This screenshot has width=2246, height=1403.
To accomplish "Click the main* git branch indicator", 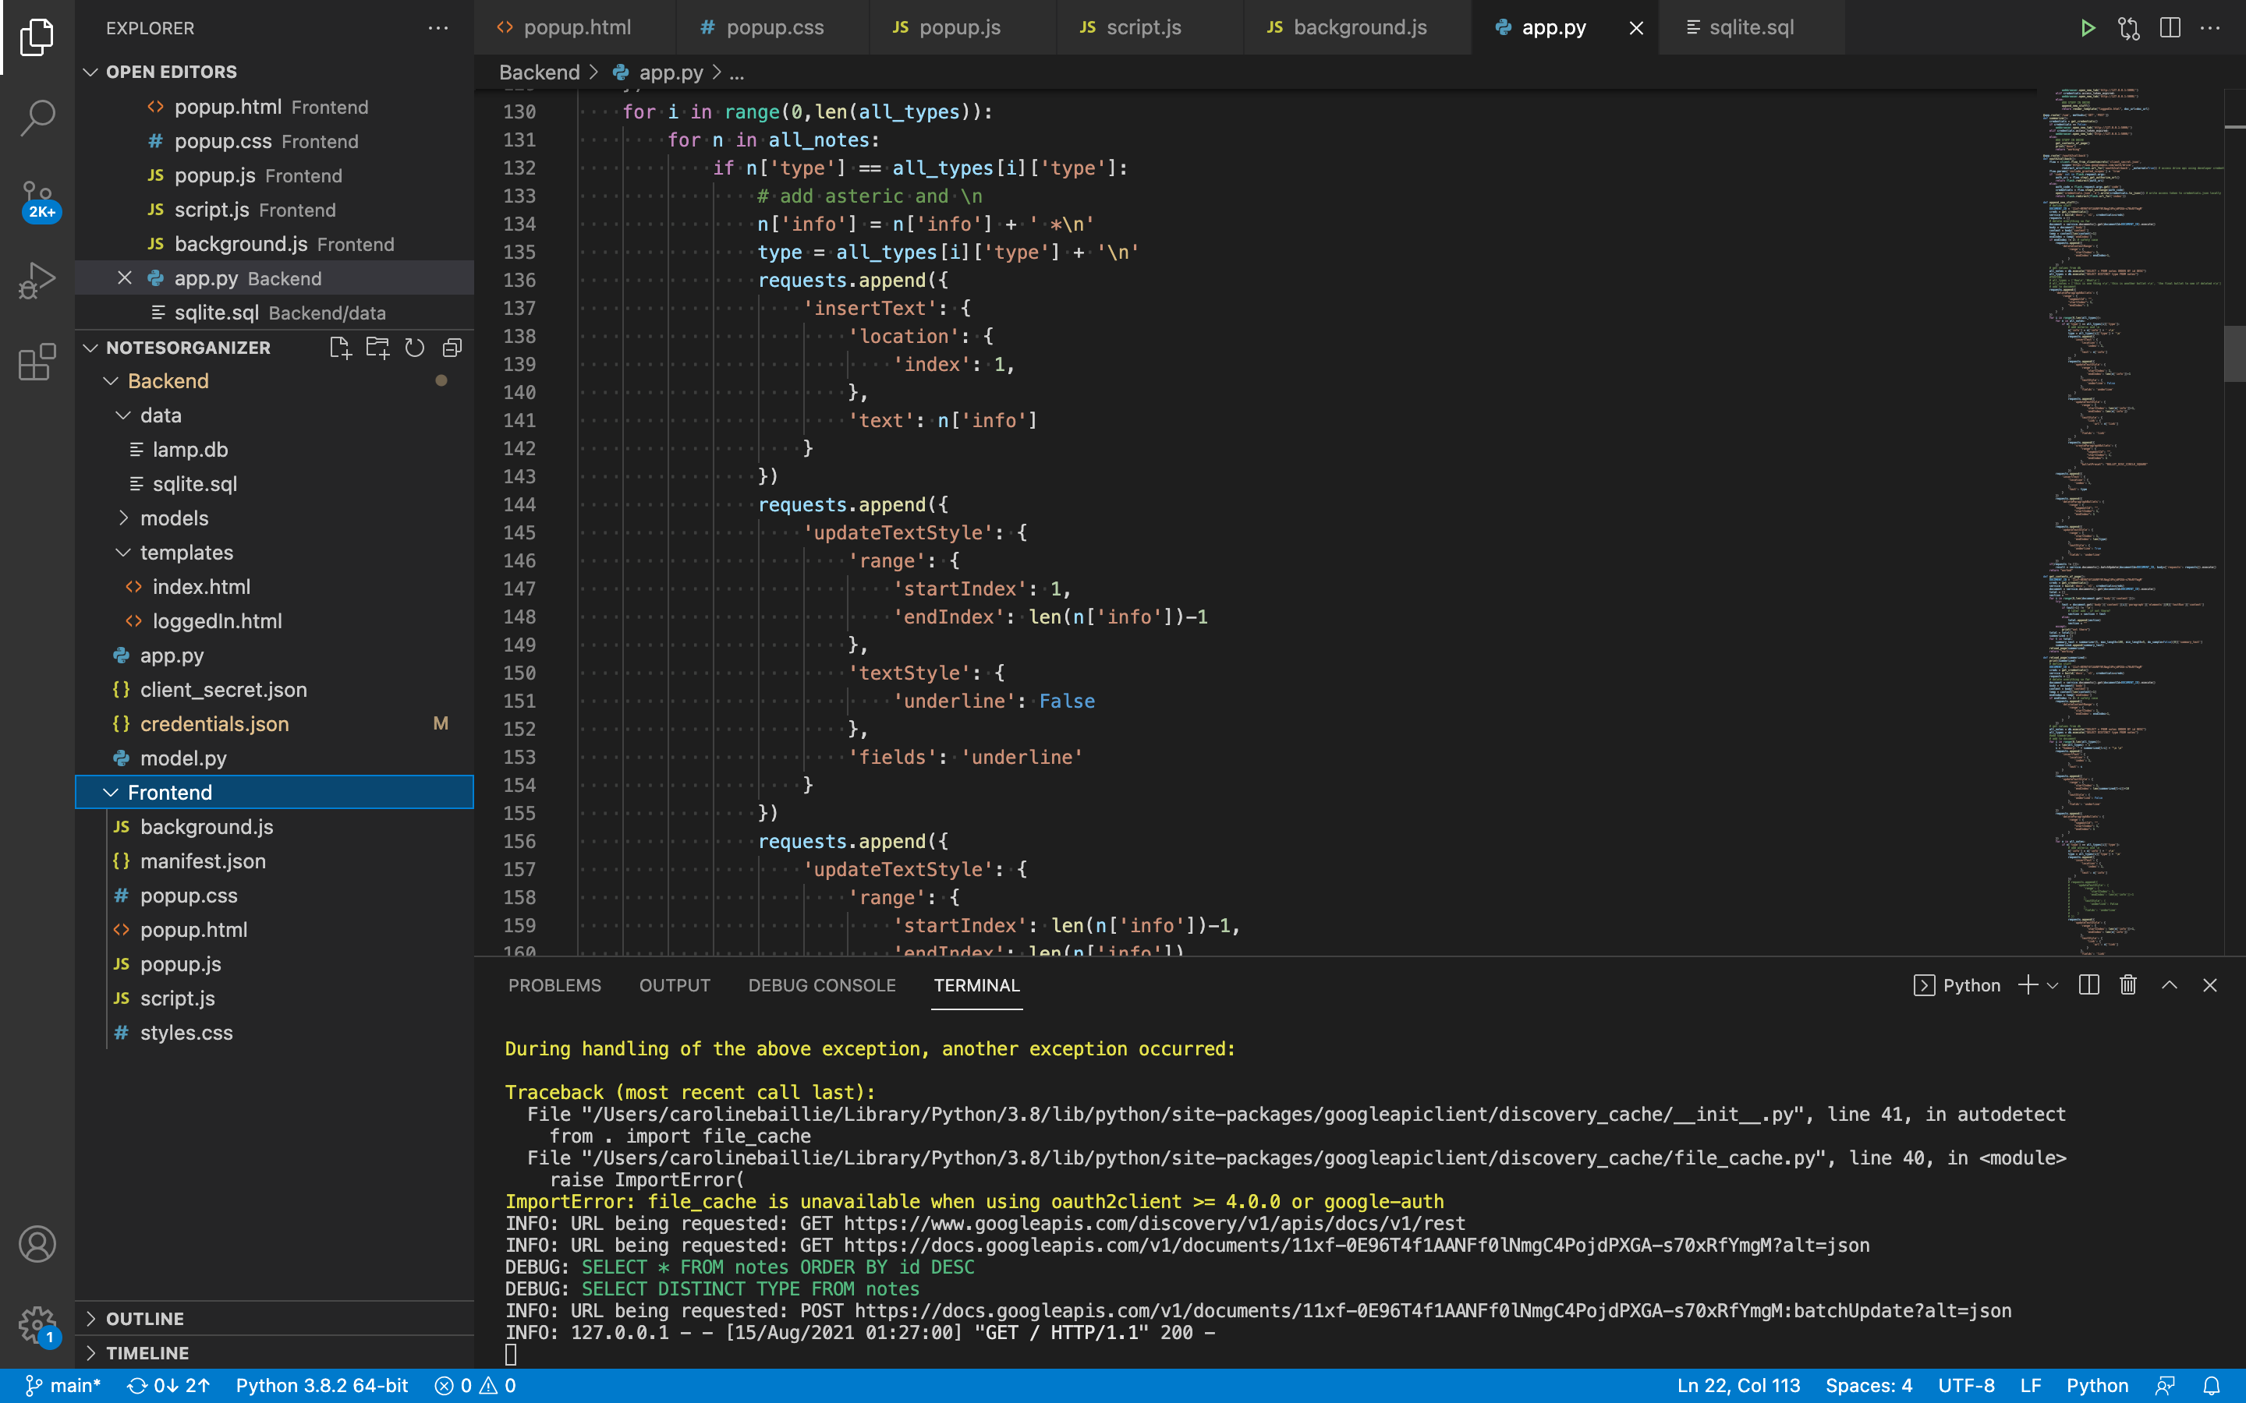I will tap(63, 1385).
